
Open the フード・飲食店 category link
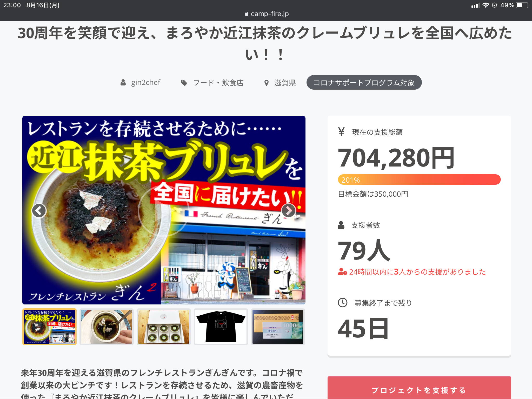(x=218, y=83)
